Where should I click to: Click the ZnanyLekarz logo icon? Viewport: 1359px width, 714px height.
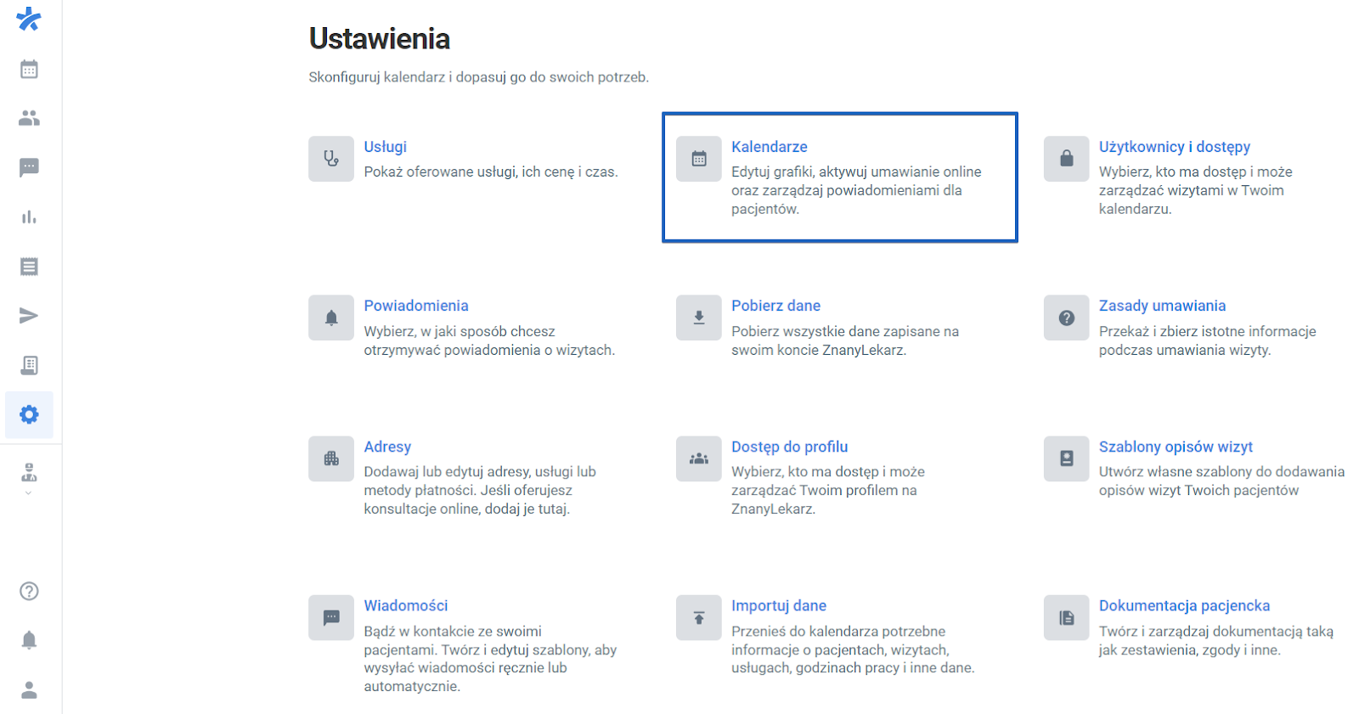[x=29, y=19]
